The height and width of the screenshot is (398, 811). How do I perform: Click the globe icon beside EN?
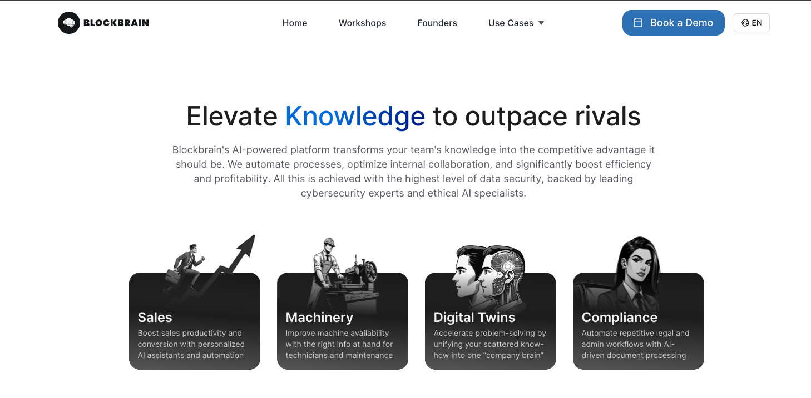click(x=745, y=23)
